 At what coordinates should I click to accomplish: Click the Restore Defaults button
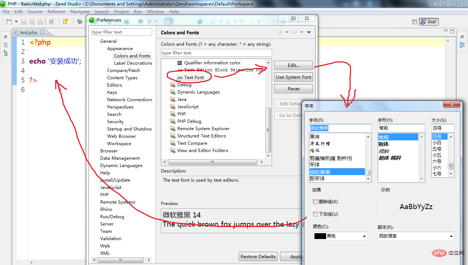(258, 257)
